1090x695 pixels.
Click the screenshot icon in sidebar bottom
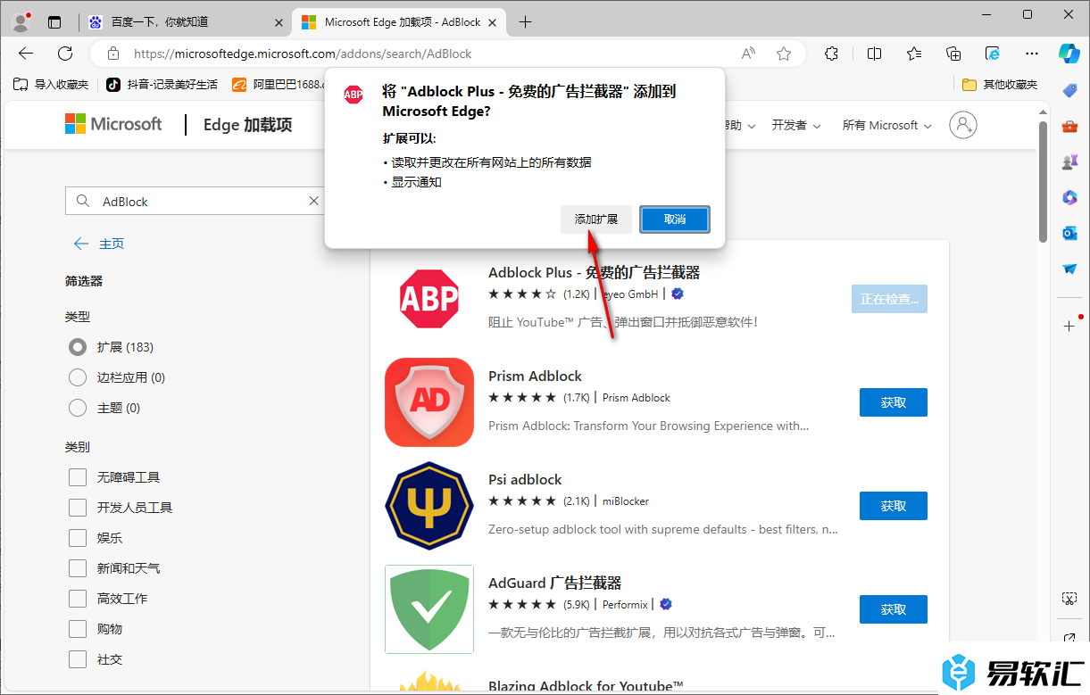[x=1069, y=598]
